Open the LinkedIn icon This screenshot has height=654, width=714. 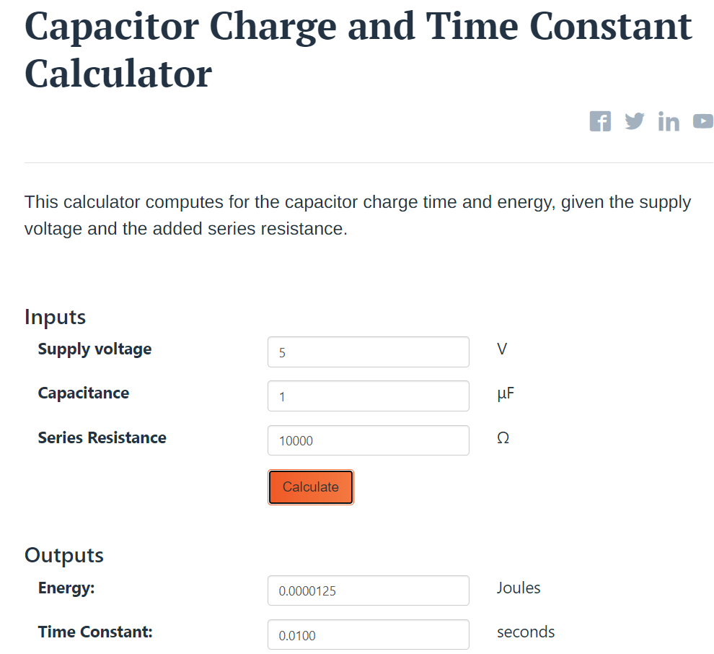click(669, 122)
